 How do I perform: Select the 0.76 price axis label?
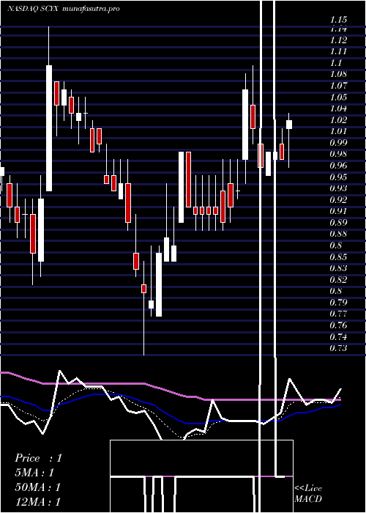pyautogui.click(x=338, y=325)
